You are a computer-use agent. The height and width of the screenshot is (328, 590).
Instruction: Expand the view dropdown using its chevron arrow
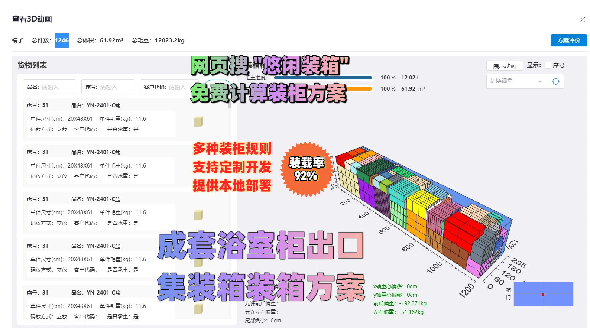click(540, 82)
